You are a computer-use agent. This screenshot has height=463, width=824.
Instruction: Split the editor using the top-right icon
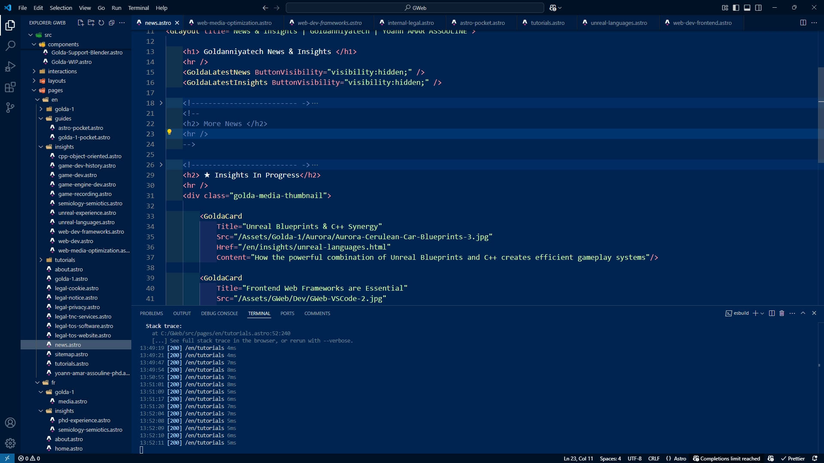803,23
